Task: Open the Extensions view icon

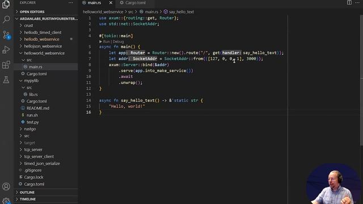Action: [x=6, y=65]
